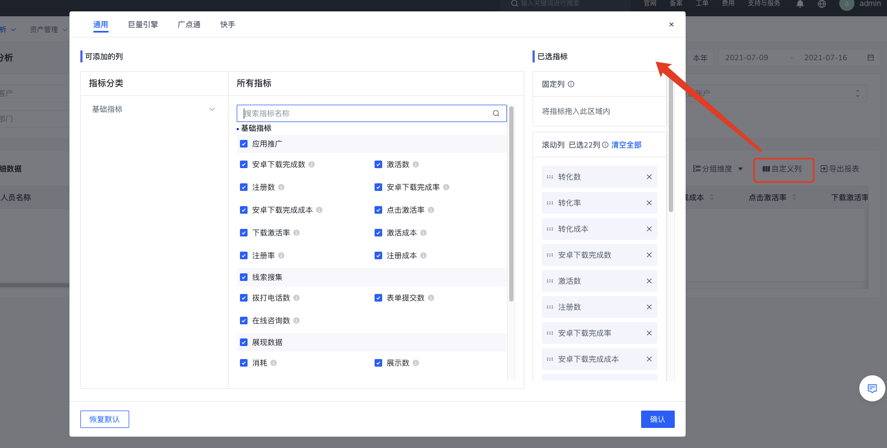
Task: Click the indicator list scrollbar
Action: 511,204
